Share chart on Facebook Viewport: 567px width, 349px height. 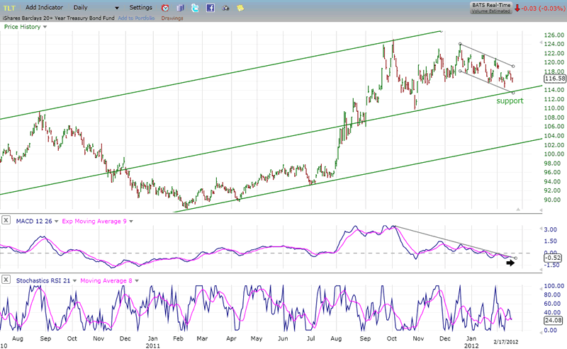point(210,8)
